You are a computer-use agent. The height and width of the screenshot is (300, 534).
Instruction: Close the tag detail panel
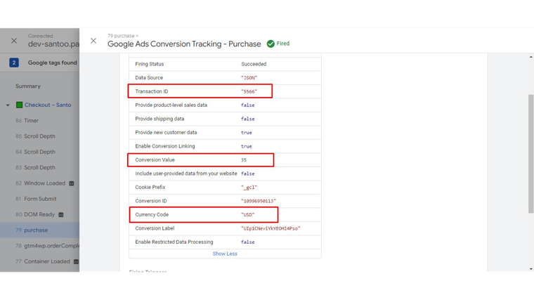pyautogui.click(x=93, y=41)
